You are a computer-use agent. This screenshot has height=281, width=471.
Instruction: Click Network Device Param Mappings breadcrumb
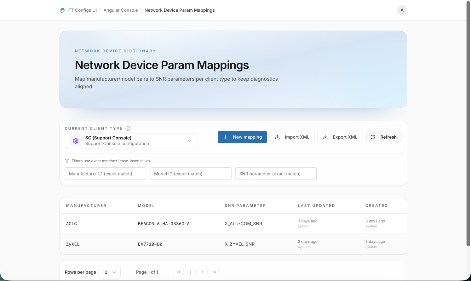(180, 10)
